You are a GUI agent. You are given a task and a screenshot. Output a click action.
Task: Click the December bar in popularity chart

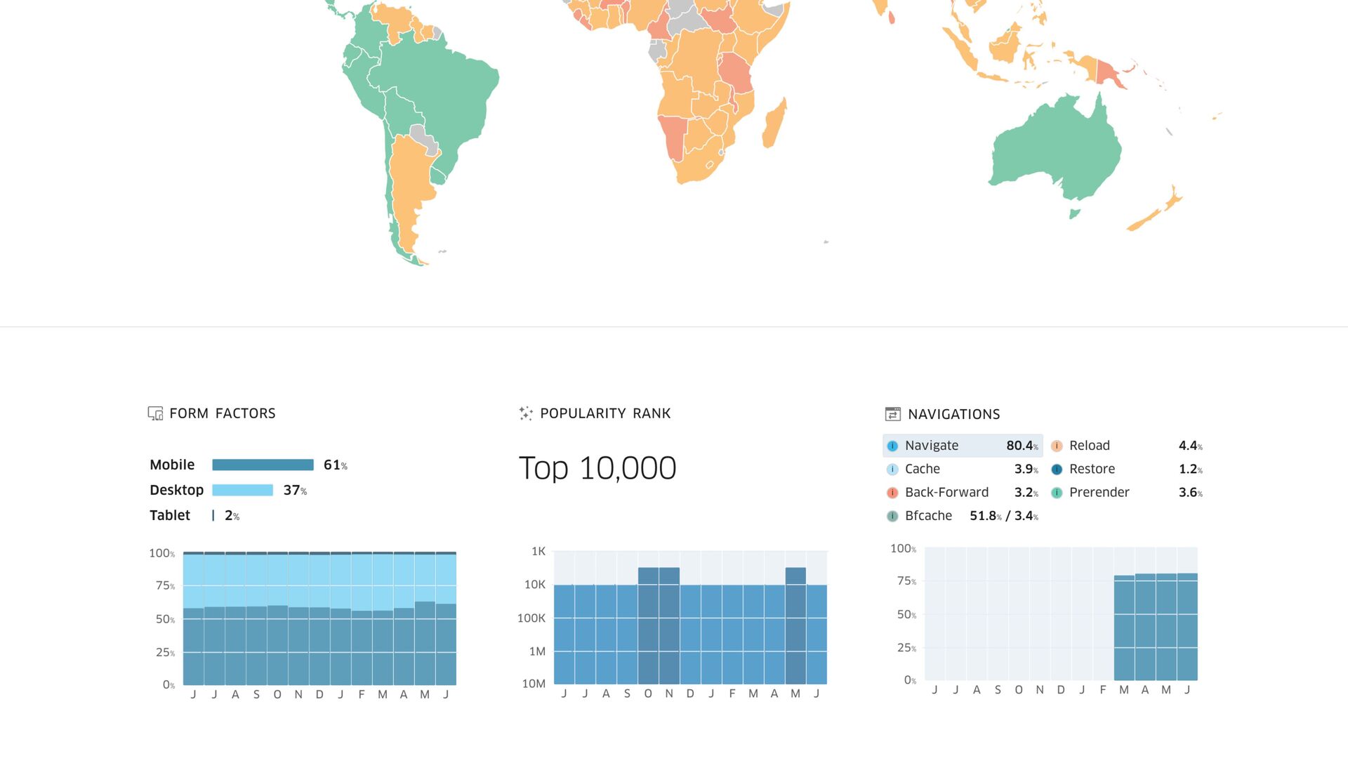pyautogui.click(x=690, y=634)
